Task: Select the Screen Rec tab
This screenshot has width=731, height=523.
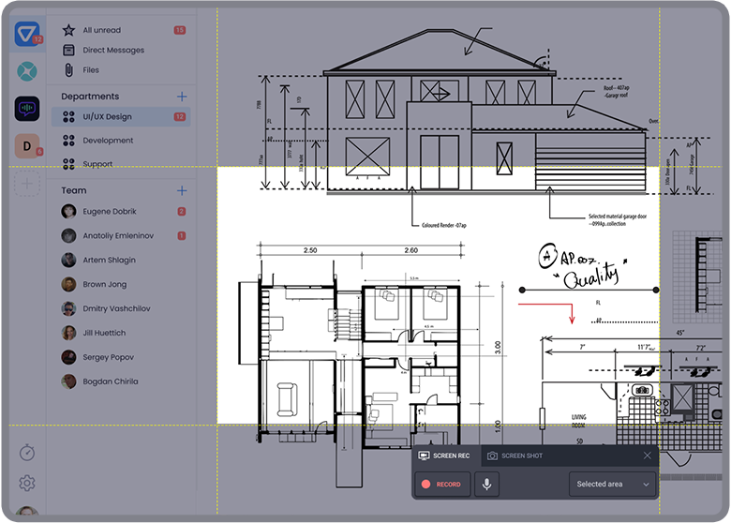Action: pos(447,456)
